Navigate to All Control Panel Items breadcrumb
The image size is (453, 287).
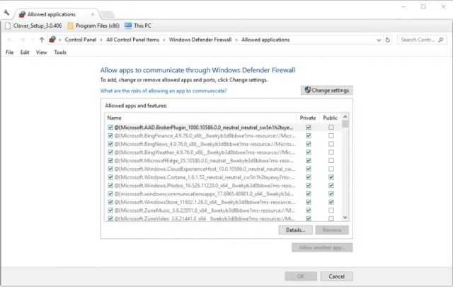tap(132, 40)
